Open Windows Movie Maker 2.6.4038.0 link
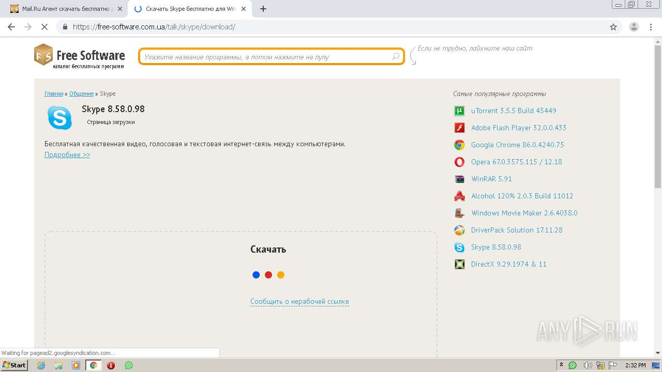 click(x=524, y=213)
